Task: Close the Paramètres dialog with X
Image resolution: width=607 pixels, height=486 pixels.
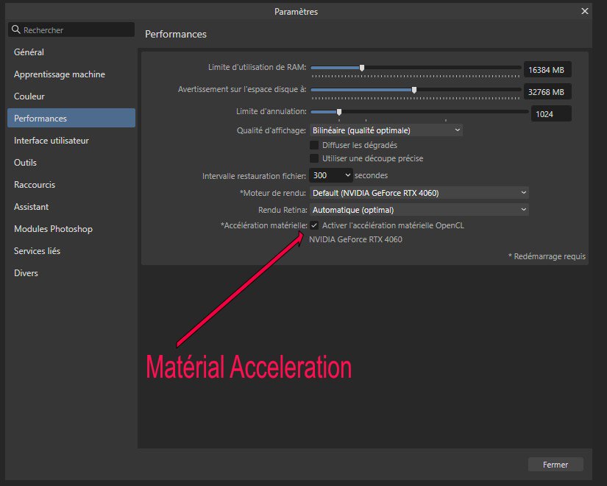Action: click(x=584, y=11)
